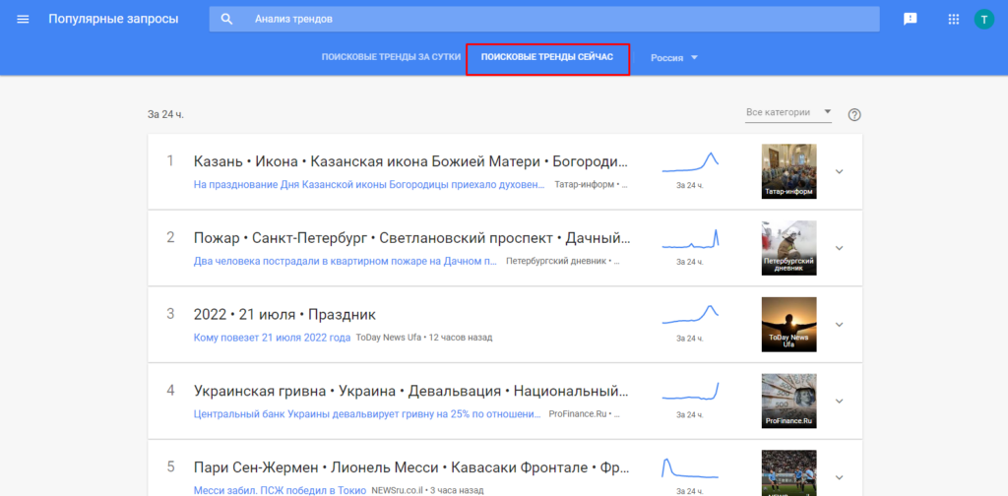Open the Дачном проспекте fire article link
Viewport: 1008px width, 496px height.
pos(346,261)
